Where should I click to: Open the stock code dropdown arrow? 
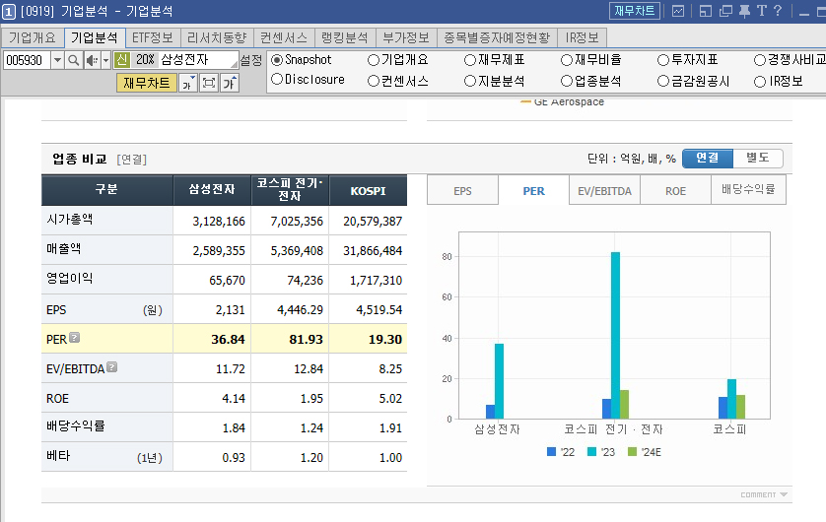(x=57, y=60)
